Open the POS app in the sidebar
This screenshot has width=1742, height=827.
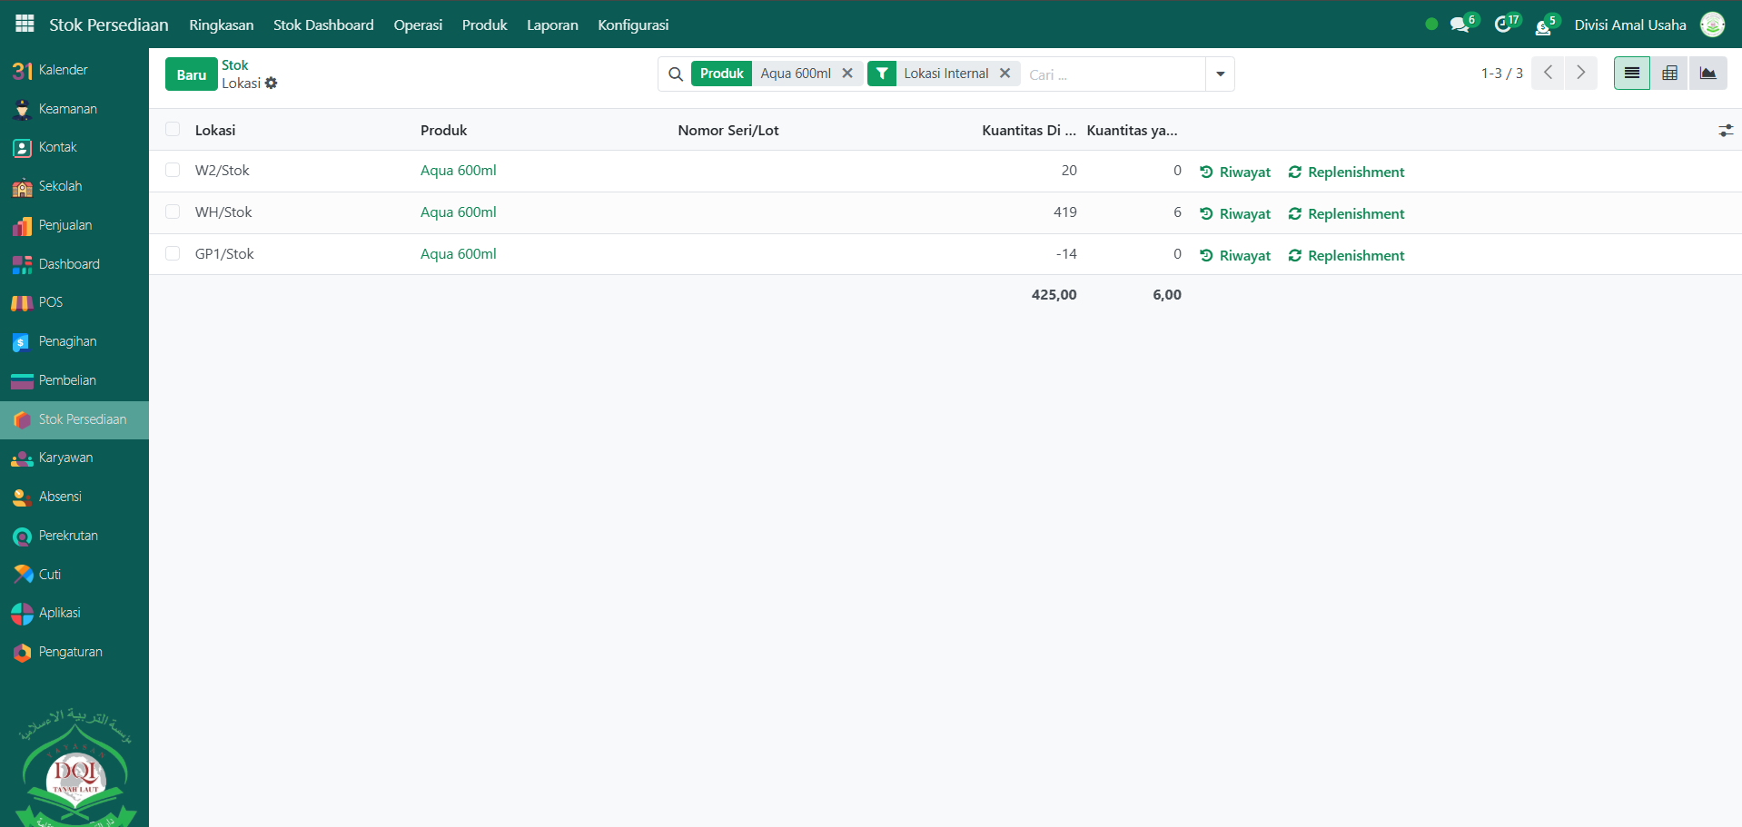(51, 302)
